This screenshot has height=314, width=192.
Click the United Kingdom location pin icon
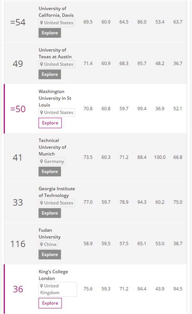42,286
